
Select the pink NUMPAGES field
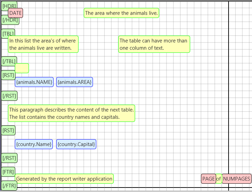point(236,179)
